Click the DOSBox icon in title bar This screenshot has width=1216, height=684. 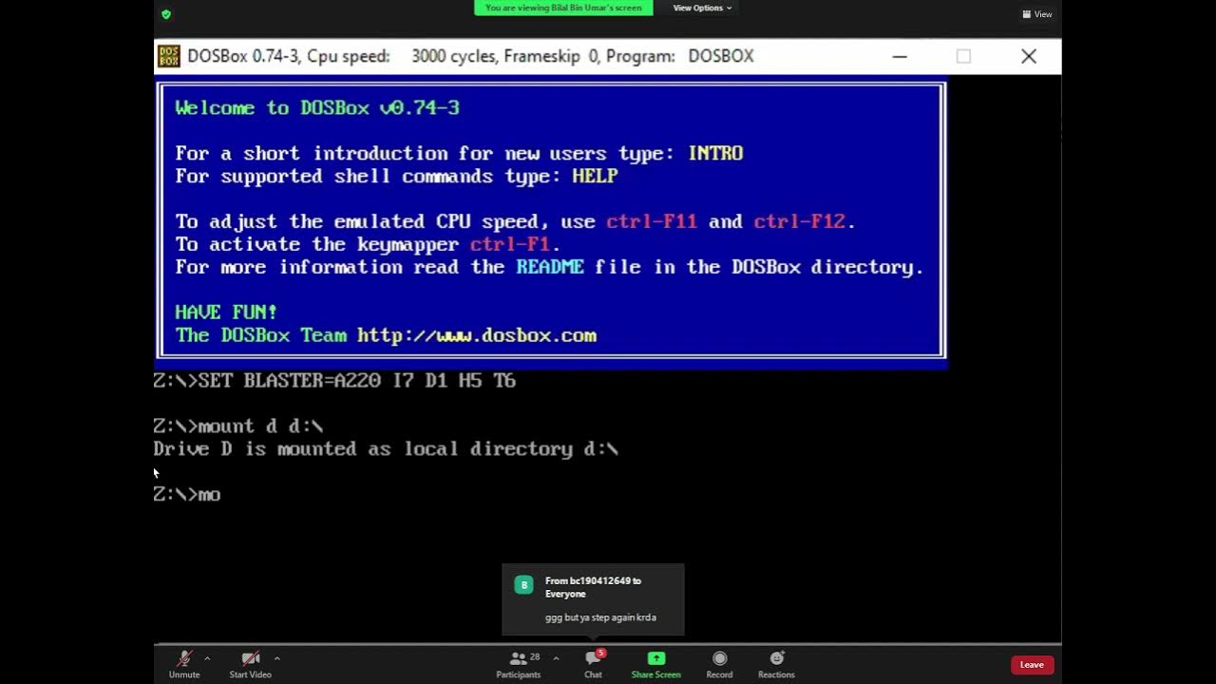click(x=168, y=56)
